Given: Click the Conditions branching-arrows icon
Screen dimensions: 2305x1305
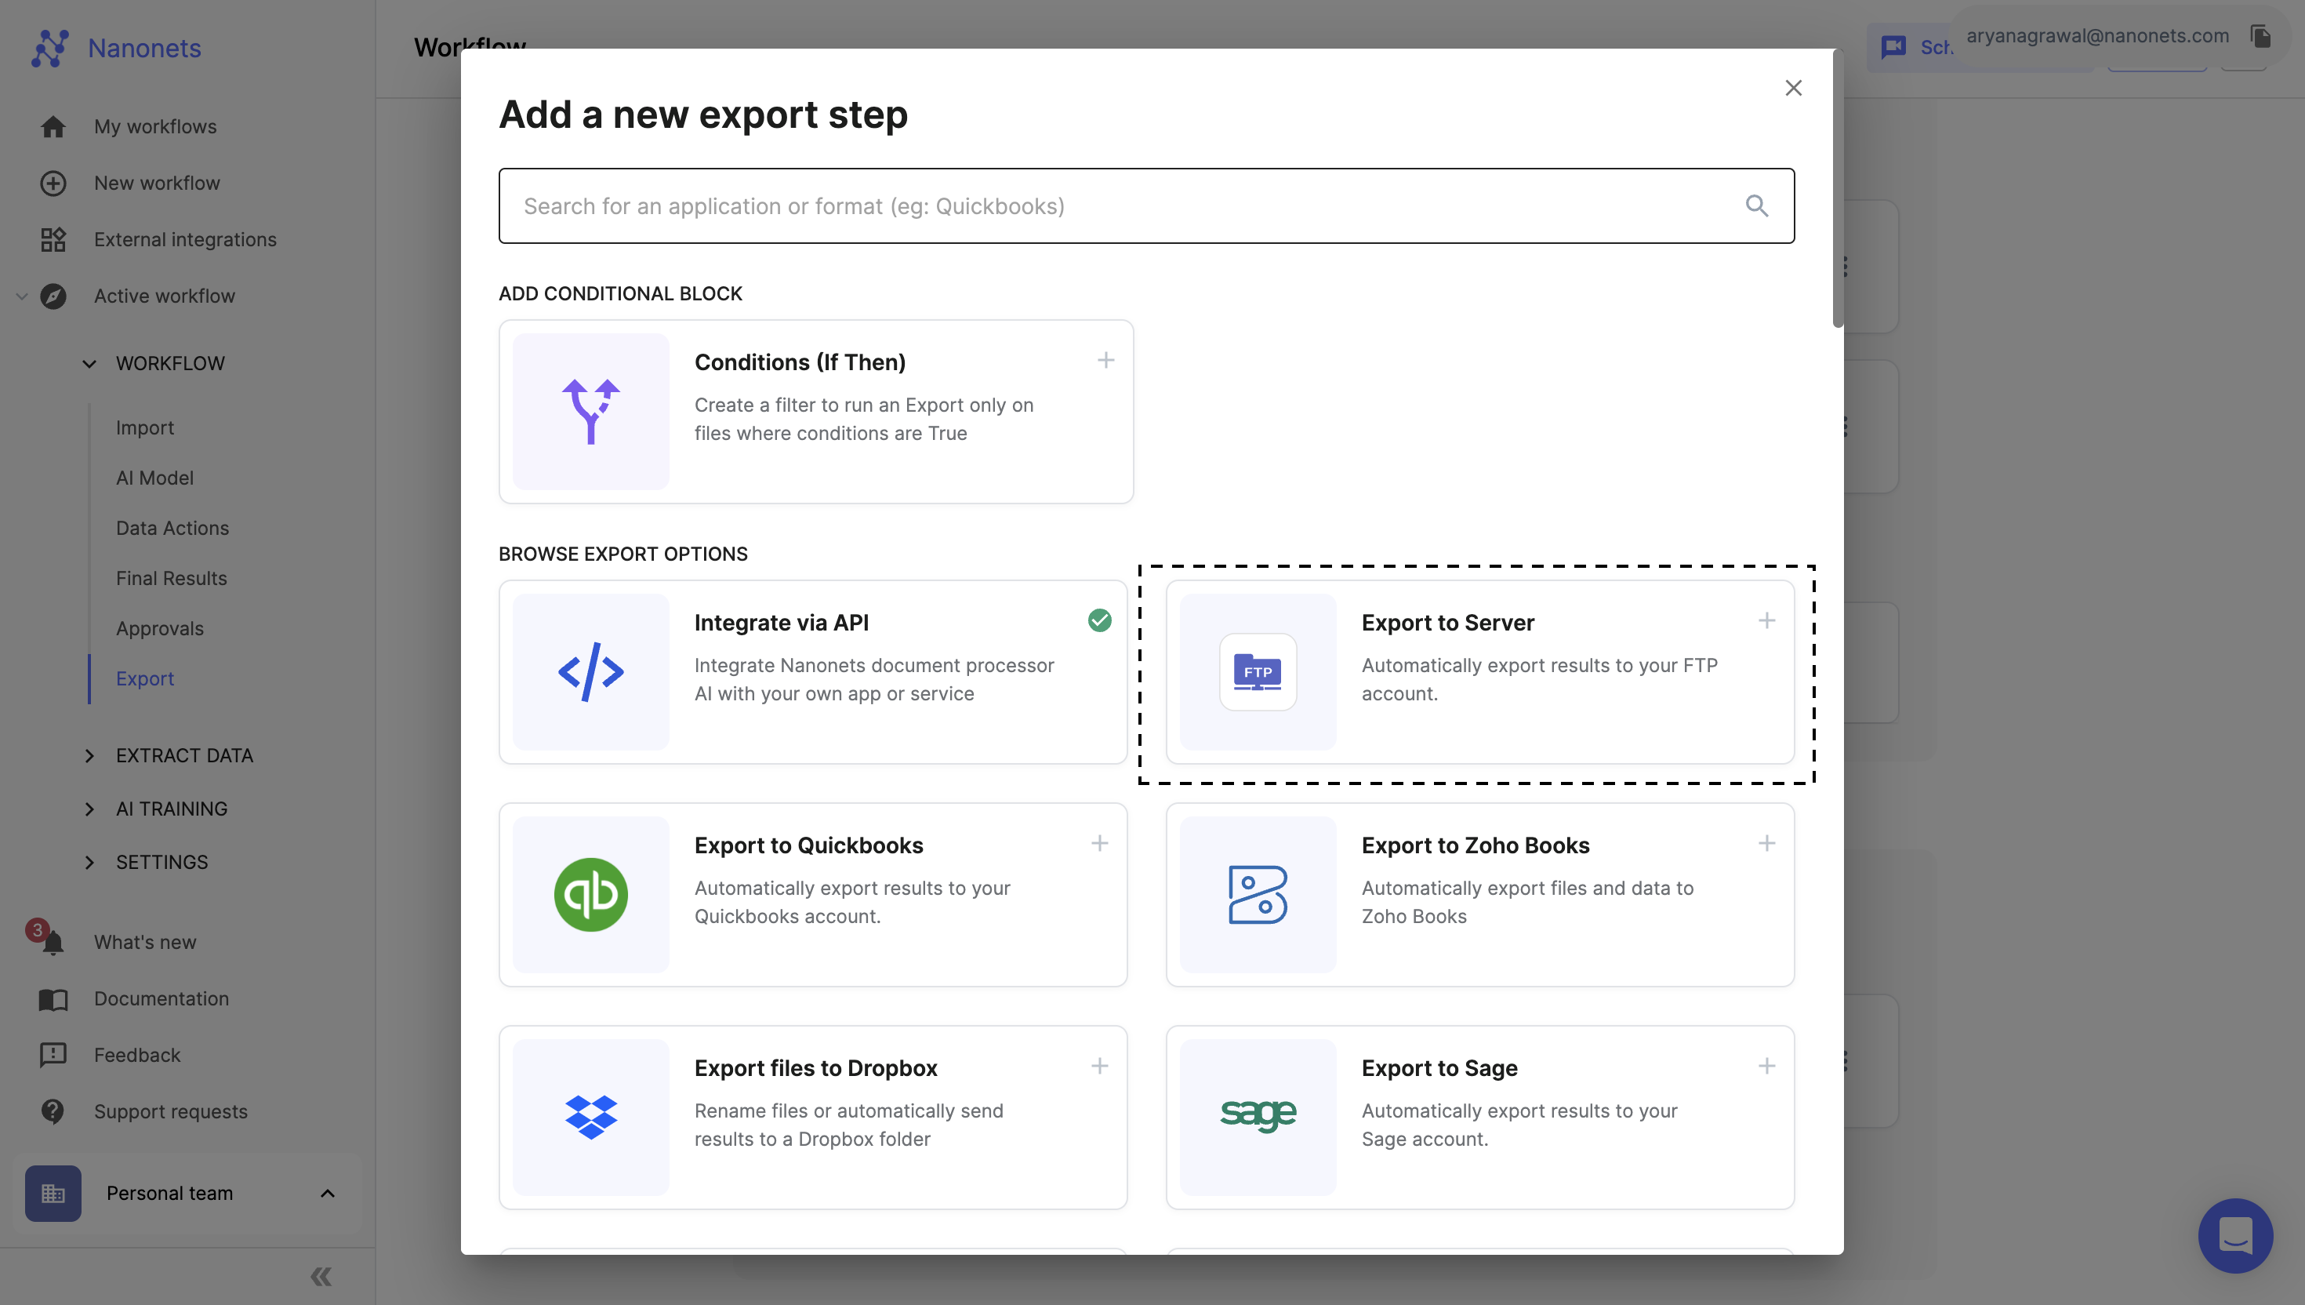Looking at the screenshot, I should [x=590, y=413].
